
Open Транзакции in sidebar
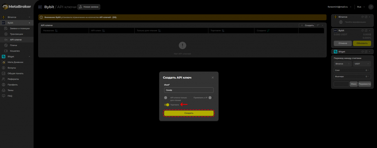coord(17,34)
